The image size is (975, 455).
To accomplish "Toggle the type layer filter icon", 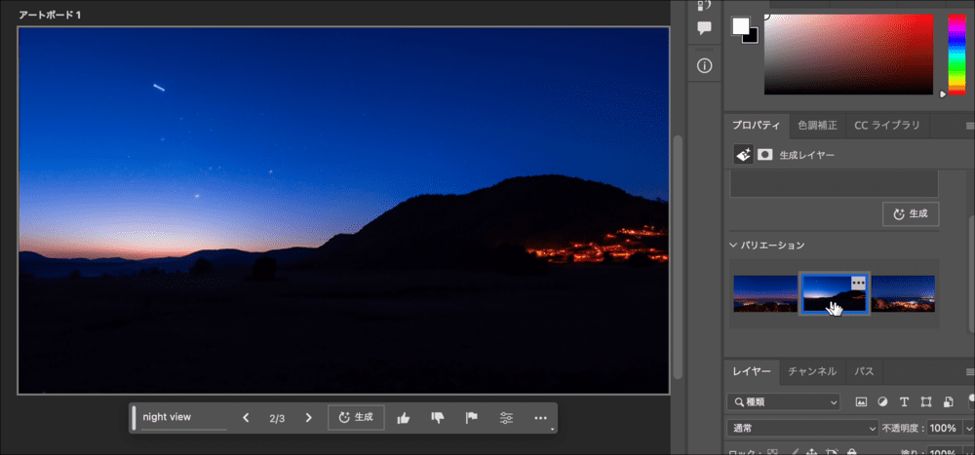I will click(x=904, y=401).
